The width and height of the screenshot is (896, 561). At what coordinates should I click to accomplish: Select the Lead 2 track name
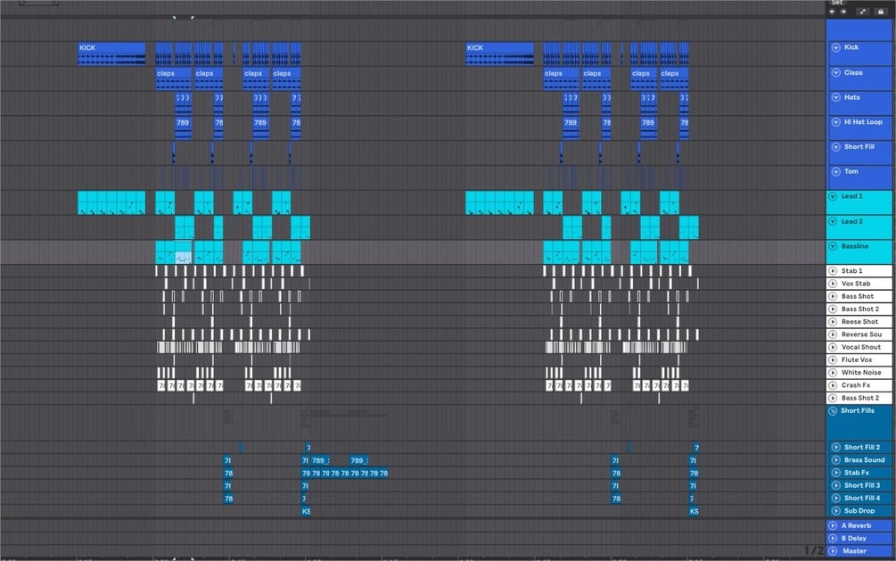click(x=851, y=221)
